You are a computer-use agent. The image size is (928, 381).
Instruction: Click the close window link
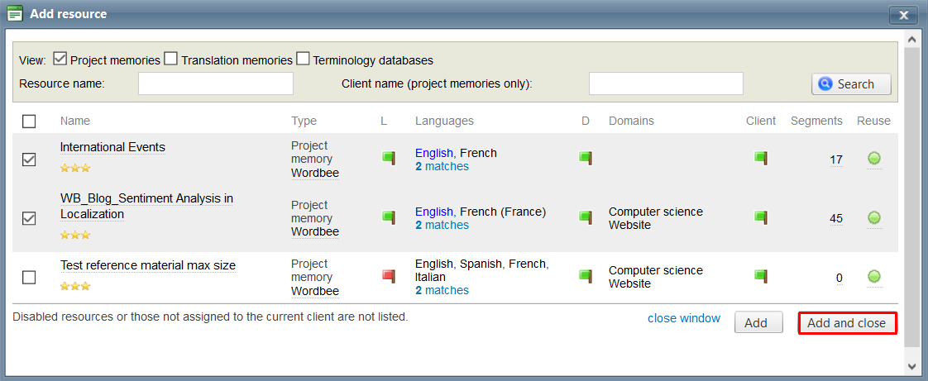coord(683,318)
